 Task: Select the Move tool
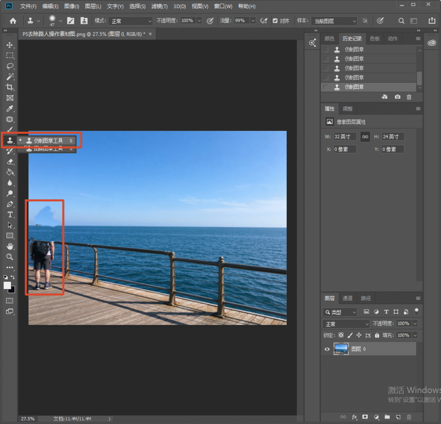10,45
